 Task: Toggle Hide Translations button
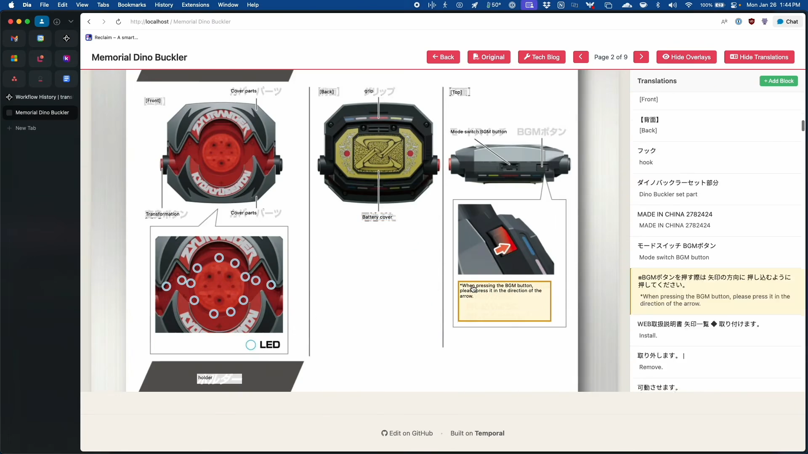pyautogui.click(x=759, y=57)
